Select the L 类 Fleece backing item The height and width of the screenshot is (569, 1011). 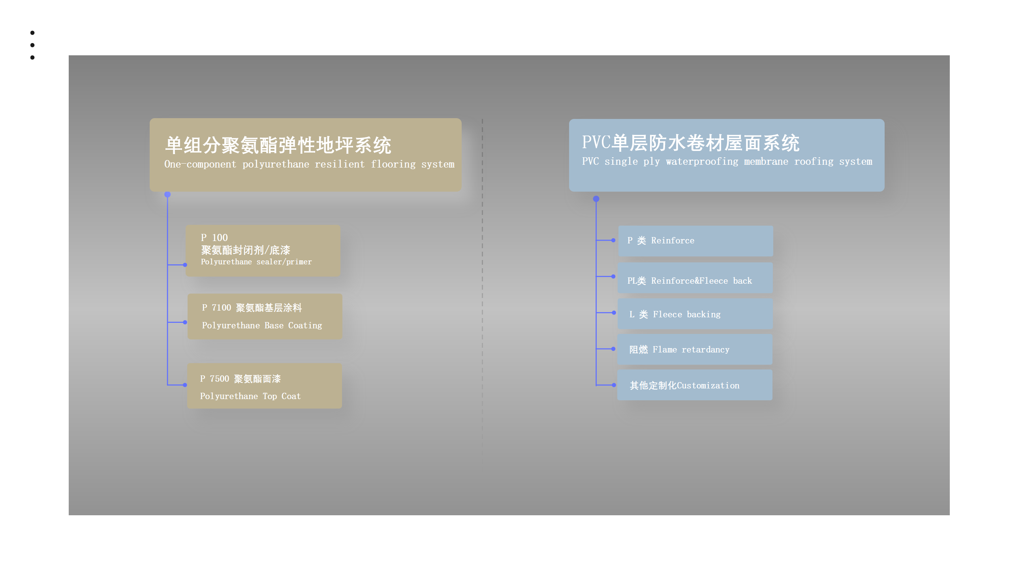point(695,314)
